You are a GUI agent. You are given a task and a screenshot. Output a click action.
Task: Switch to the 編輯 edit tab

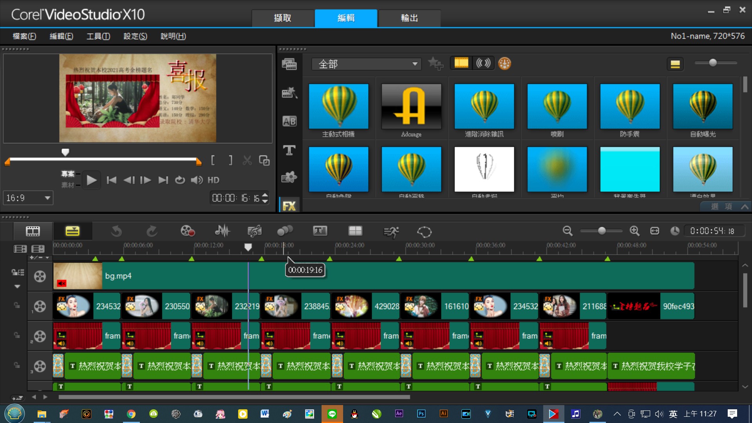[x=346, y=18]
